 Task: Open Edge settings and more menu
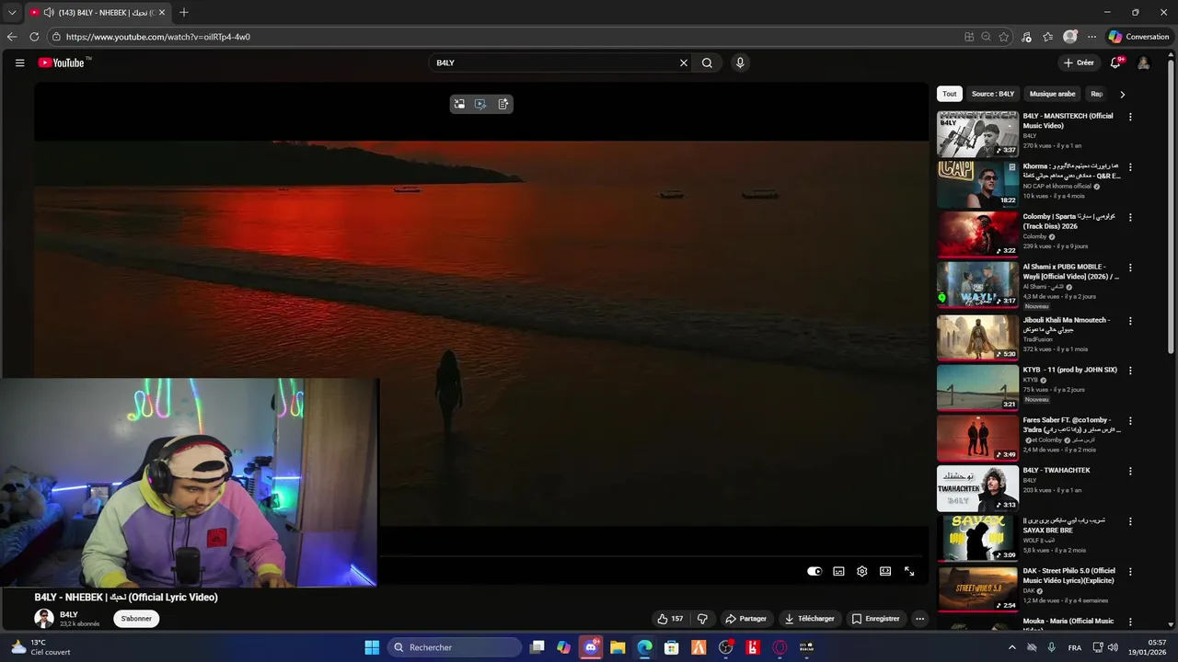(x=1091, y=37)
